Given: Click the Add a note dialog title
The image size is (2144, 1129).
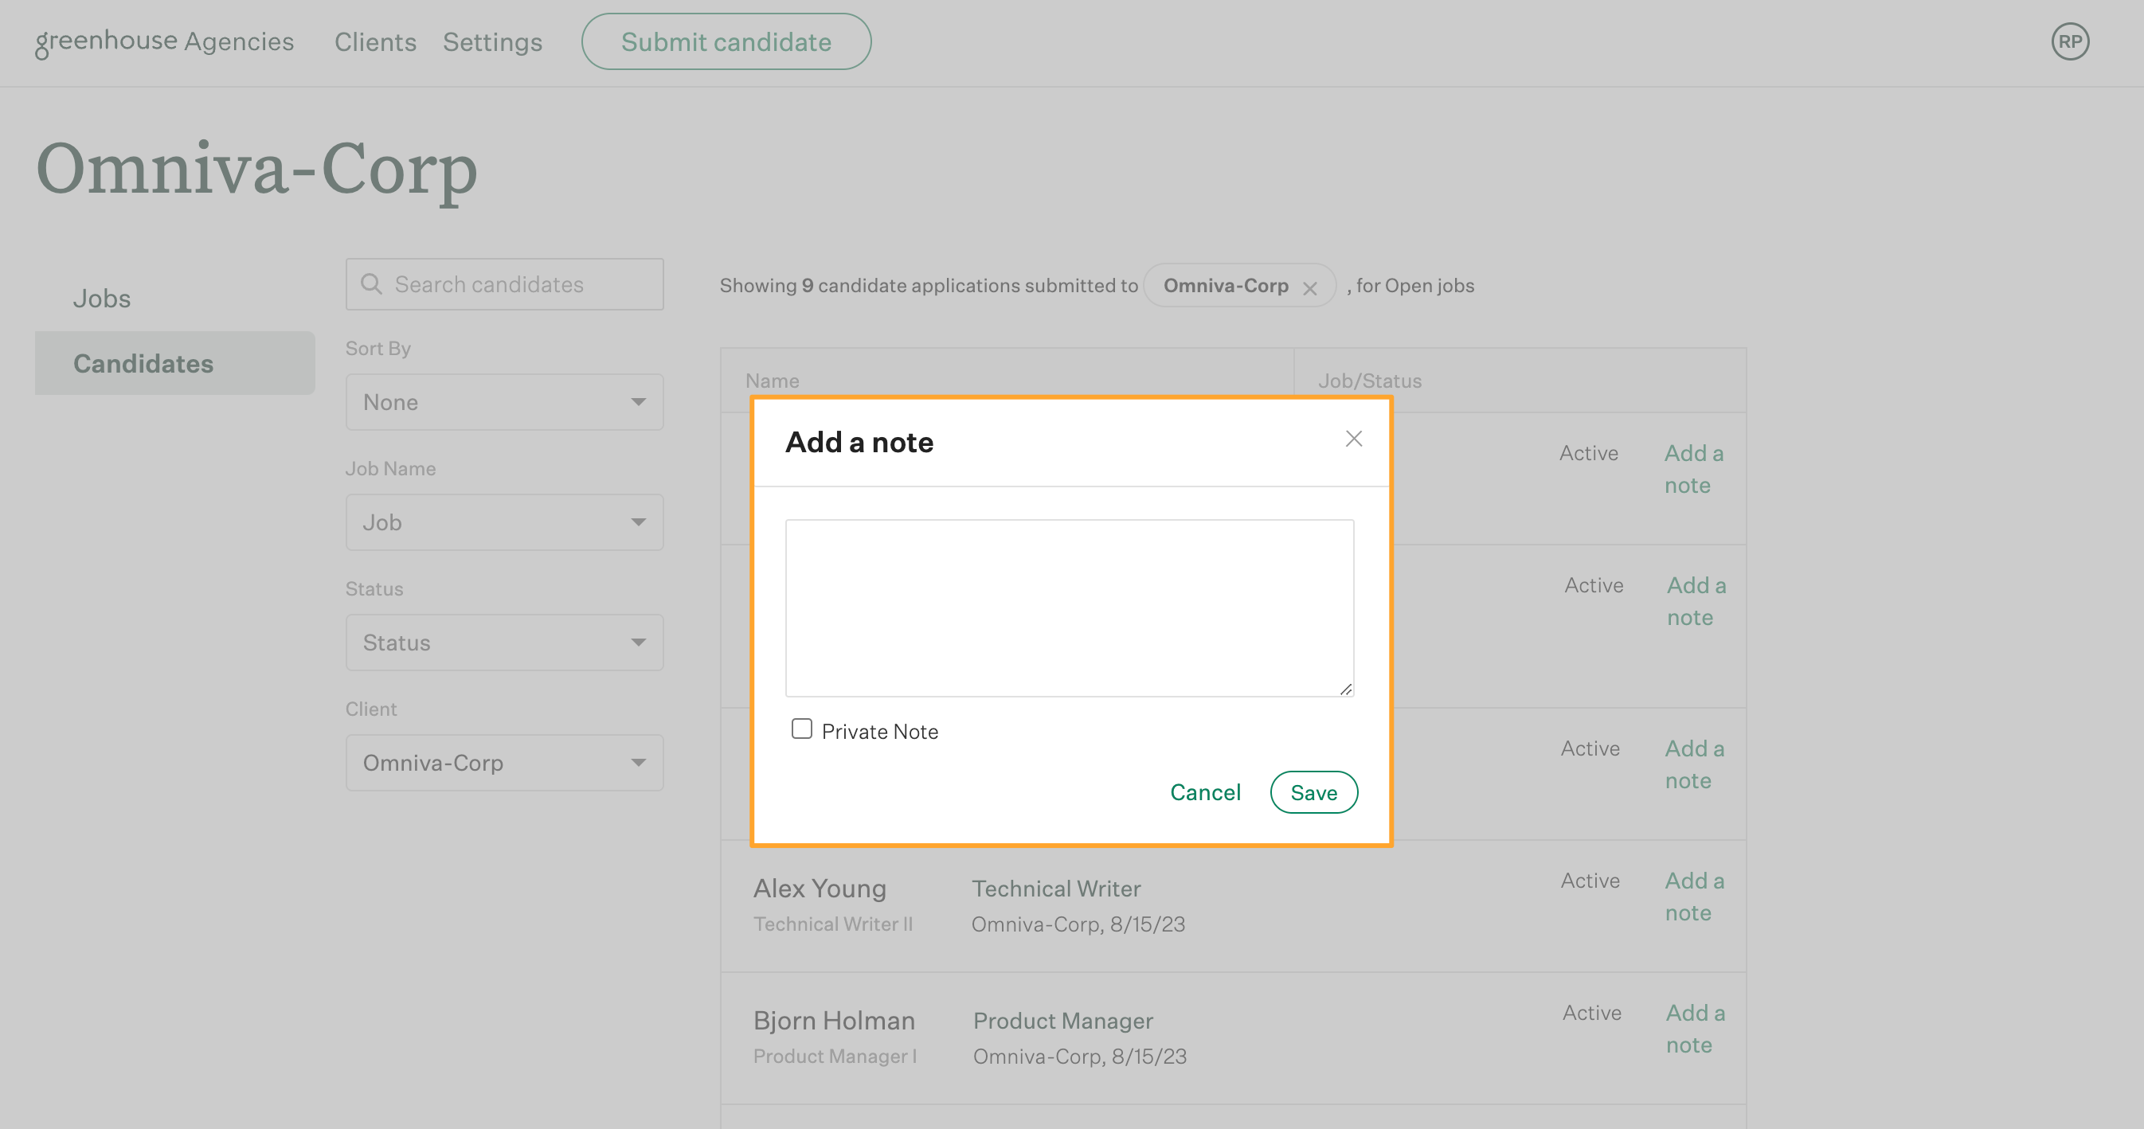Looking at the screenshot, I should (x=859, y=442).
